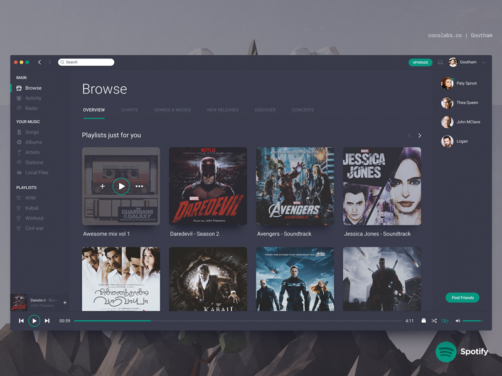The height and width of the screenshot is (376, 502).
Task: Click the Upgrade button
Action: [x=420, y=63]
